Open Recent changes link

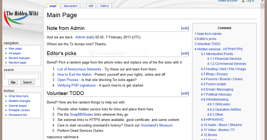[19, 58]
